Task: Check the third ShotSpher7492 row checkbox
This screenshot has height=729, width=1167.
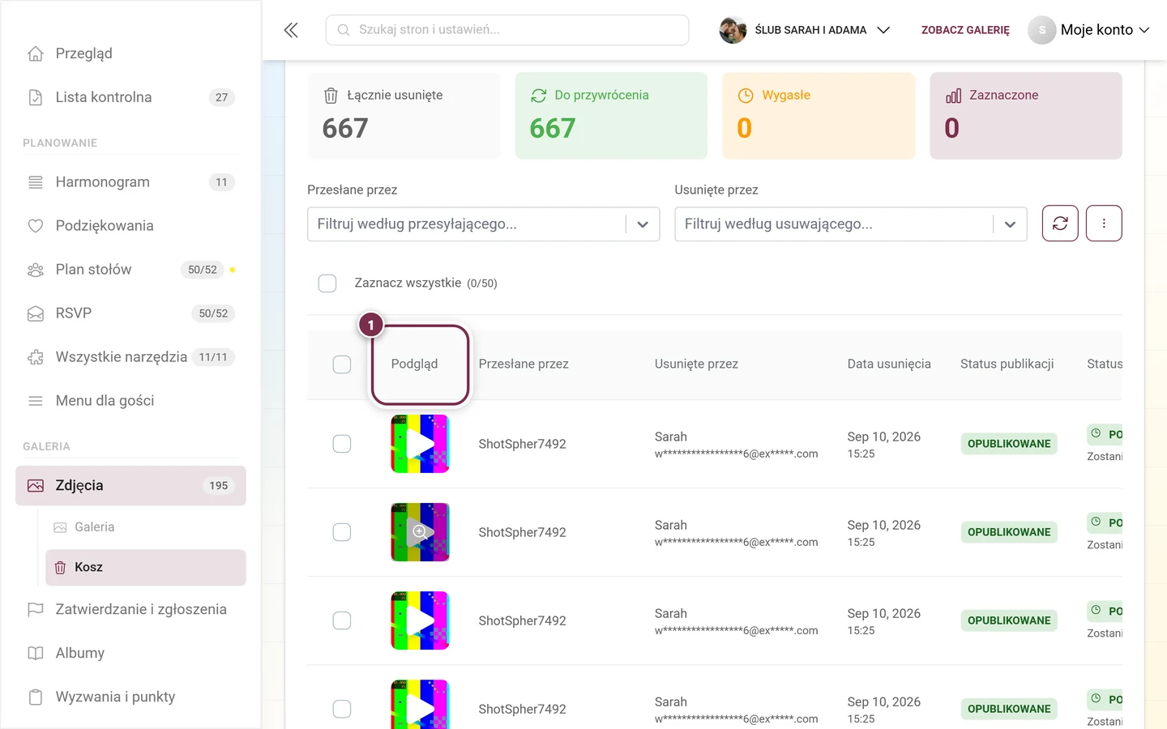Action: [342, 620]
